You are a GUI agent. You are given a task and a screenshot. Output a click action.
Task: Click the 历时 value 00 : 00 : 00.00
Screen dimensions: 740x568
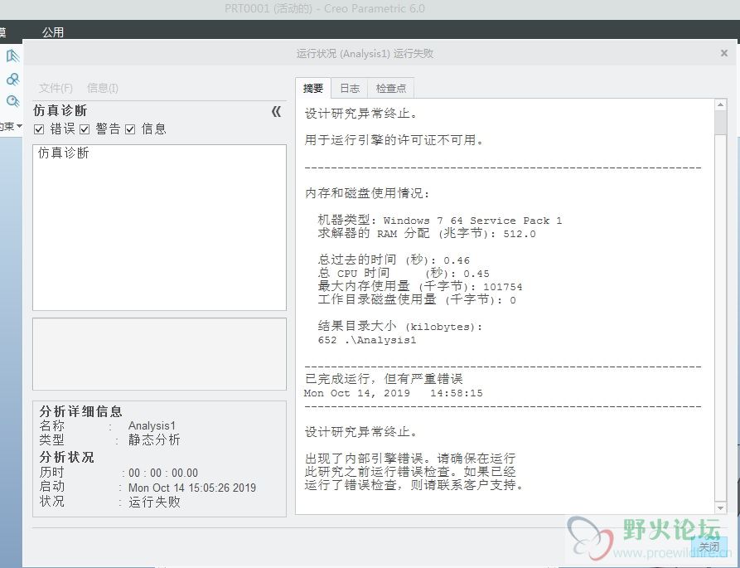point(163,473)
